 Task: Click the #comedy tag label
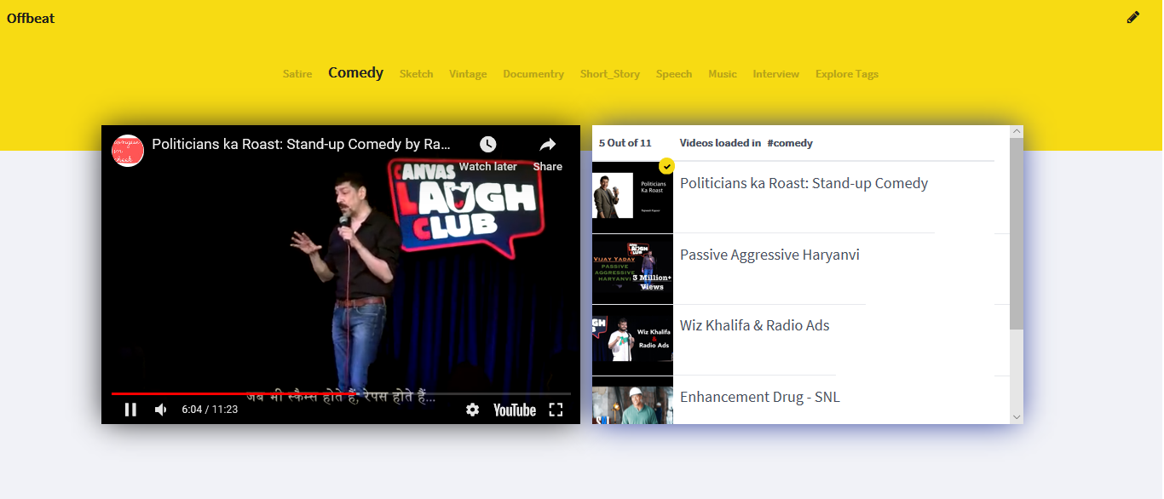pyautogui.click(x=790, y=143)
